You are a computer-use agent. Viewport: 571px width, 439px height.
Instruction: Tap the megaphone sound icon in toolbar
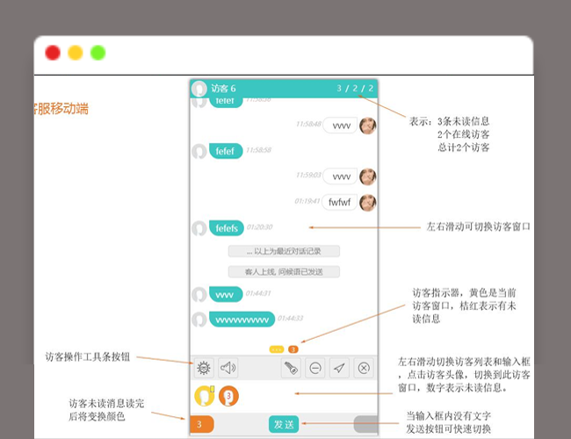228,368
